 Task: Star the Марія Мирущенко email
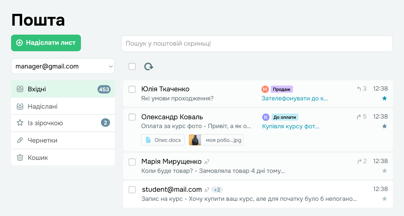(384, 171)
